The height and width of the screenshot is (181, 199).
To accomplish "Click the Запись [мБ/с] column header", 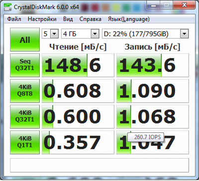I will [152, 47].
